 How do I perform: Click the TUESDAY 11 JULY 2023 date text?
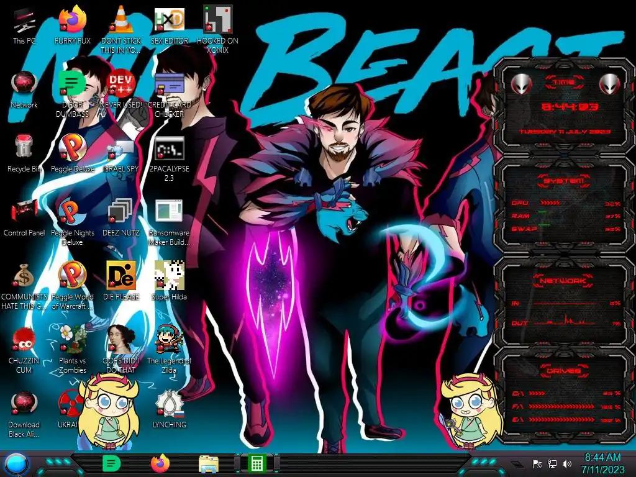pos(565,132)
